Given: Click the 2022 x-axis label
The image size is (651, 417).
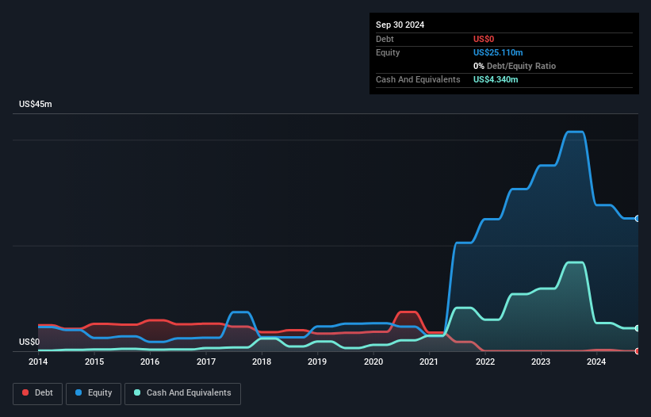Looking at the screenshot, I should tap(485, 362).
